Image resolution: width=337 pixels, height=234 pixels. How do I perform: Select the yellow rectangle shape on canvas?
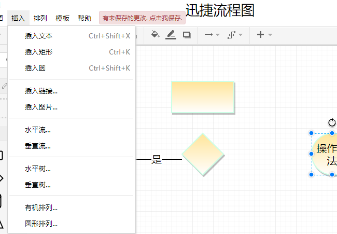pos(203,97)
